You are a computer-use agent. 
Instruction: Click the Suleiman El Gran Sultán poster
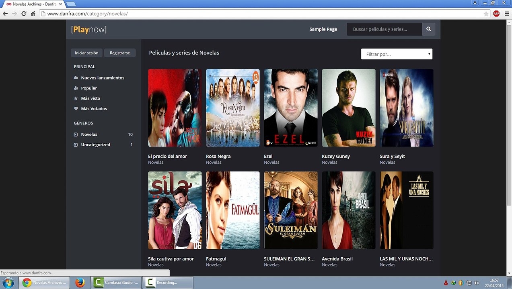click(291, 210)
